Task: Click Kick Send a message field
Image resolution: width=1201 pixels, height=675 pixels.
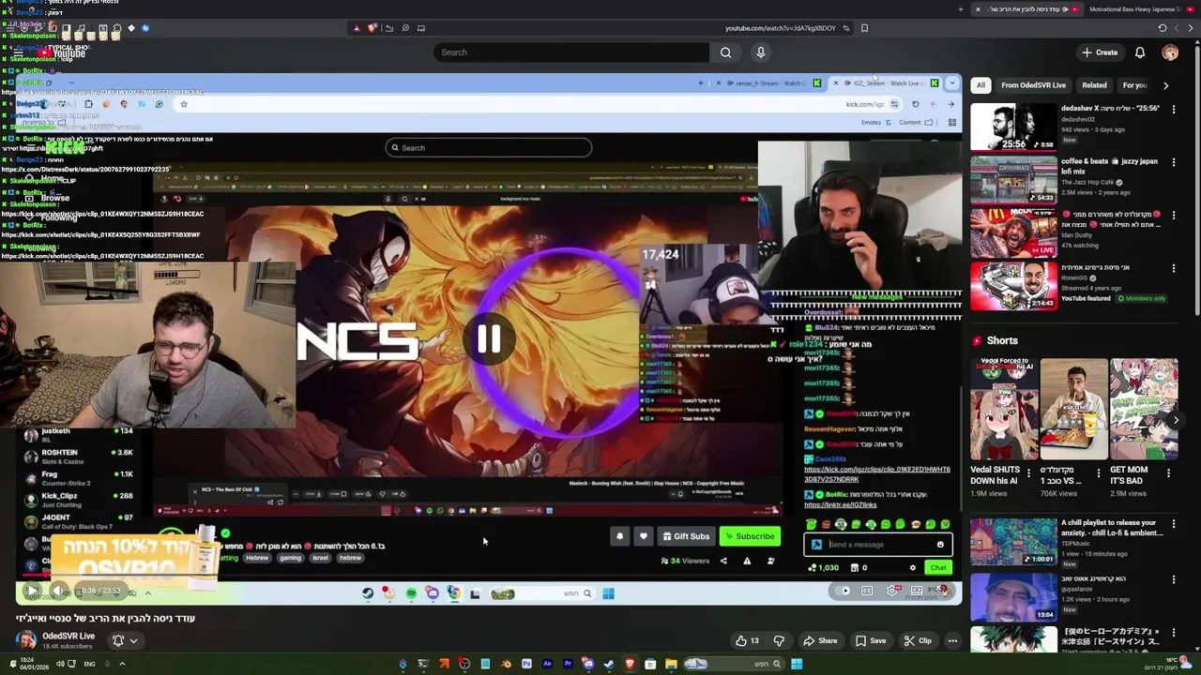Action: click(x=877, y=545)
